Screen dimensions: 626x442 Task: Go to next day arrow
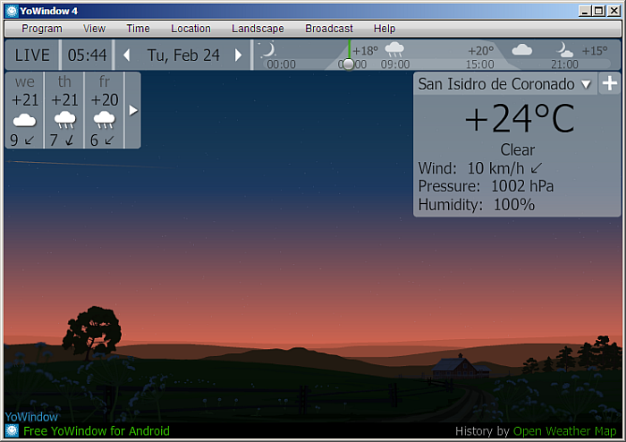point(239,55)
